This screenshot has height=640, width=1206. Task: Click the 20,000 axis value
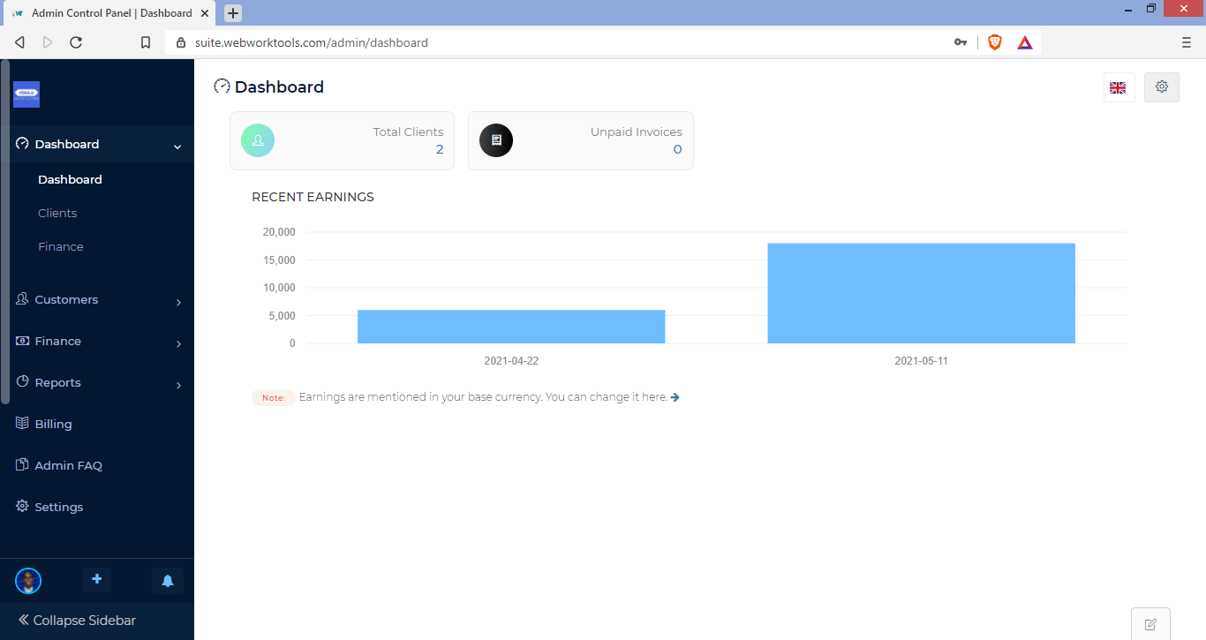click(279, 232)
